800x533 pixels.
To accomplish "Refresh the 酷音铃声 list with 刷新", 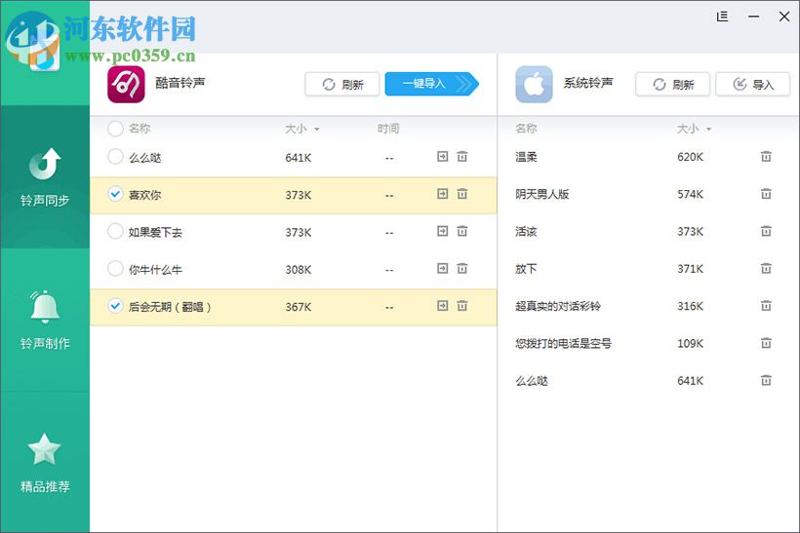I will [341, 84].
